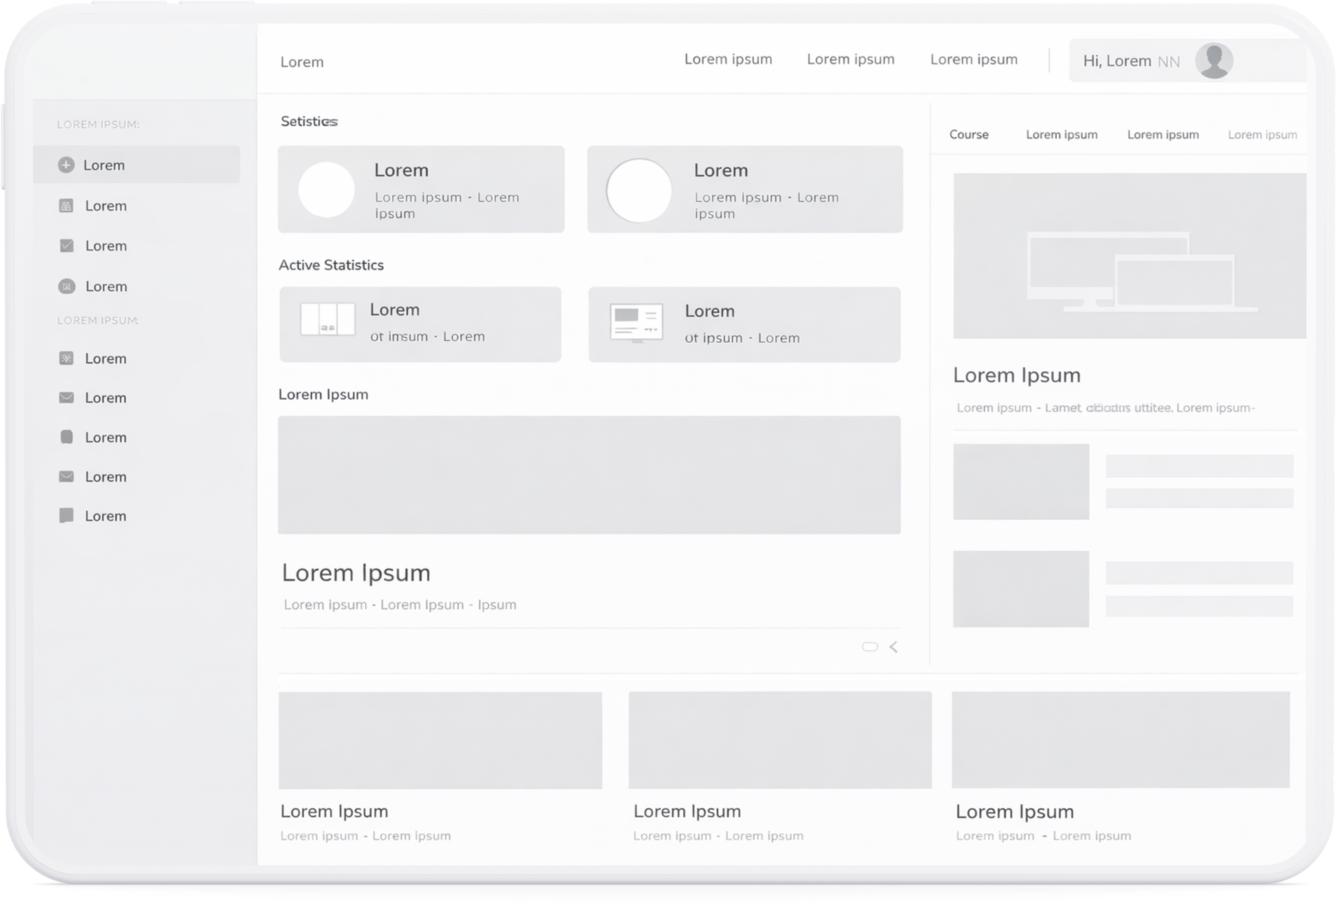The image size is (1337, 906).
Task: Click the left chevron arrow below Lorem Ipsum section
Action: (894, 647)
